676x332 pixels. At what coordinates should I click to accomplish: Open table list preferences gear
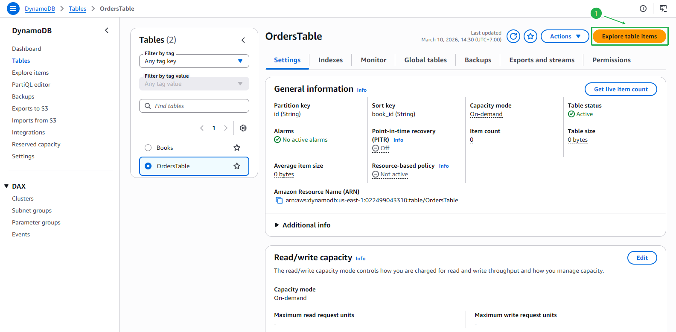click(243, 128)
